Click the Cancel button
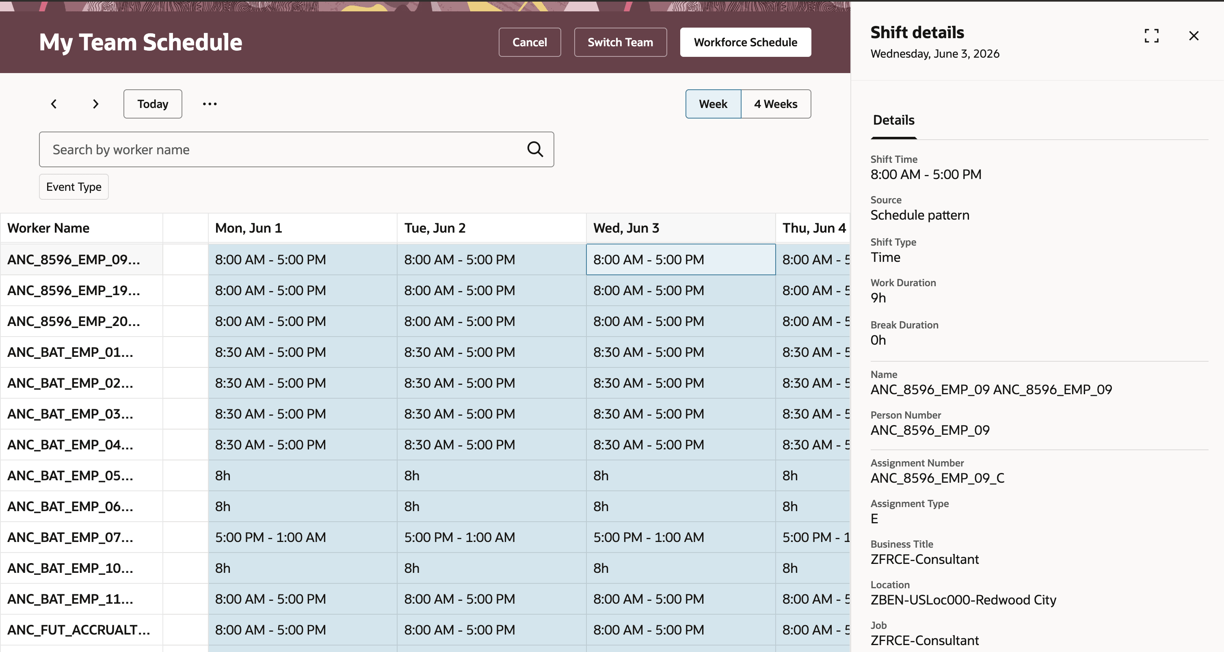1224x652 pixels. [x=529, y=42]
